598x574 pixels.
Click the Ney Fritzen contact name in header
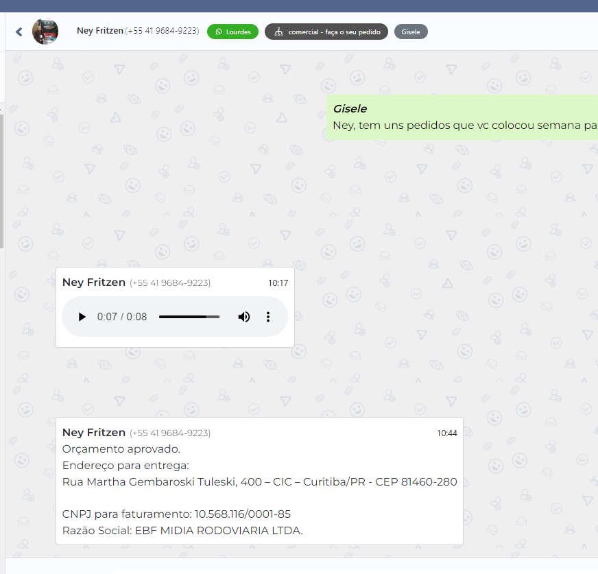click(99, 31)
